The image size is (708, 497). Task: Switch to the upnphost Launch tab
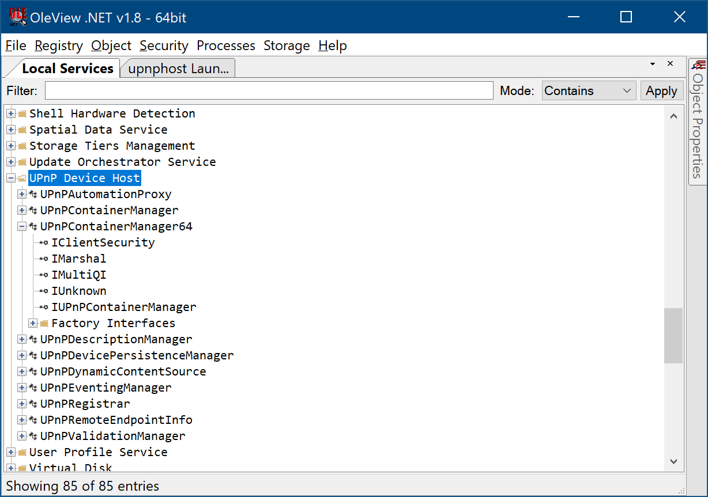(x=178, y=69)
